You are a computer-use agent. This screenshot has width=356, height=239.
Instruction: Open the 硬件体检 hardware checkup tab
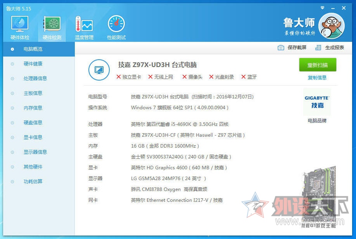click(x=20, y=28)
